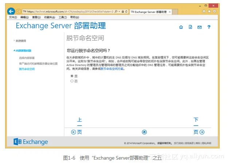
Task: Open the 工具(T) menu
Action: click(63, 17)
